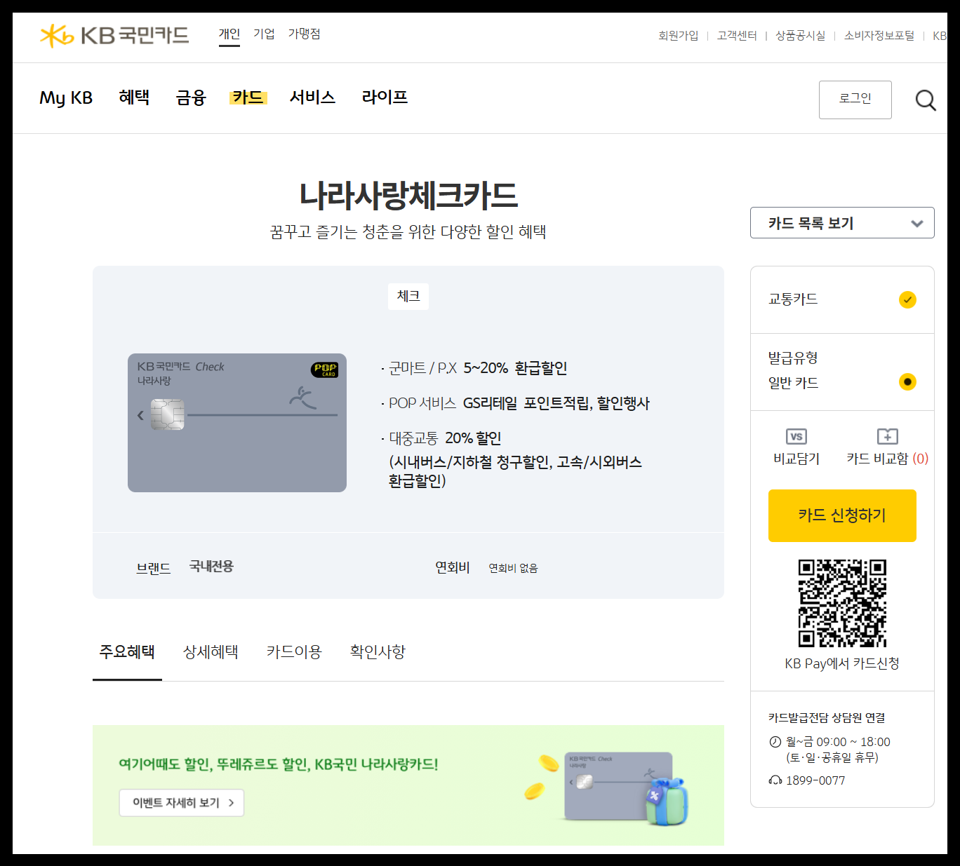Click the 1899-0077 phone number
Viewport: 960px width, 866px height.
point(815,780)
